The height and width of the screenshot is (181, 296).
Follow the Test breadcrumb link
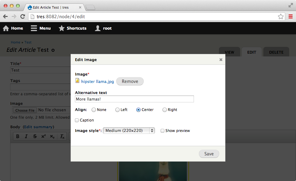(x=28, y=42)
